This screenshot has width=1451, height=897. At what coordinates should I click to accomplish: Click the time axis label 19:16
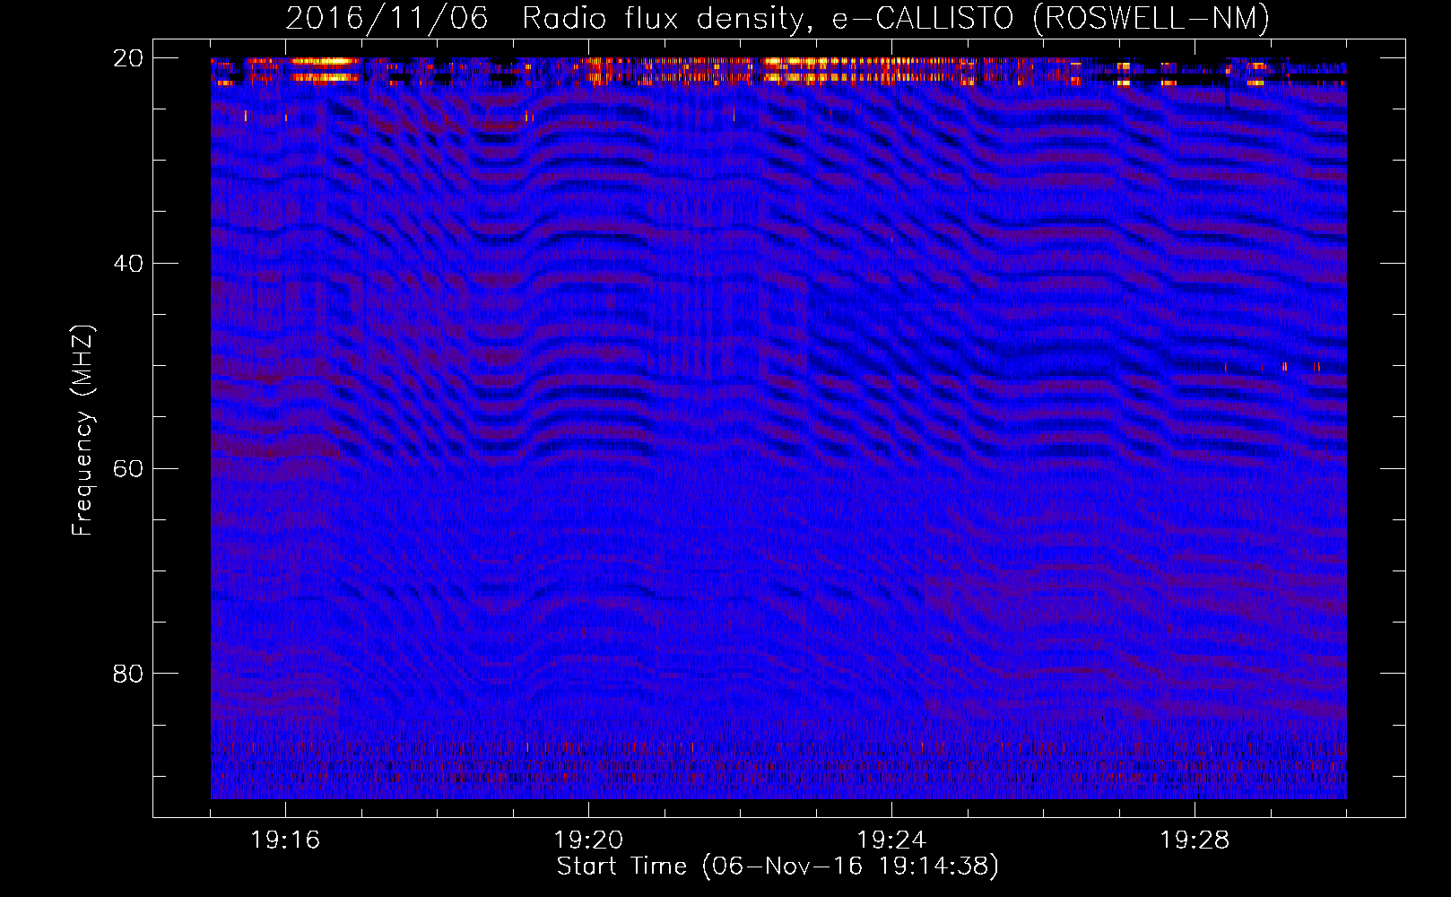[285, 840]
